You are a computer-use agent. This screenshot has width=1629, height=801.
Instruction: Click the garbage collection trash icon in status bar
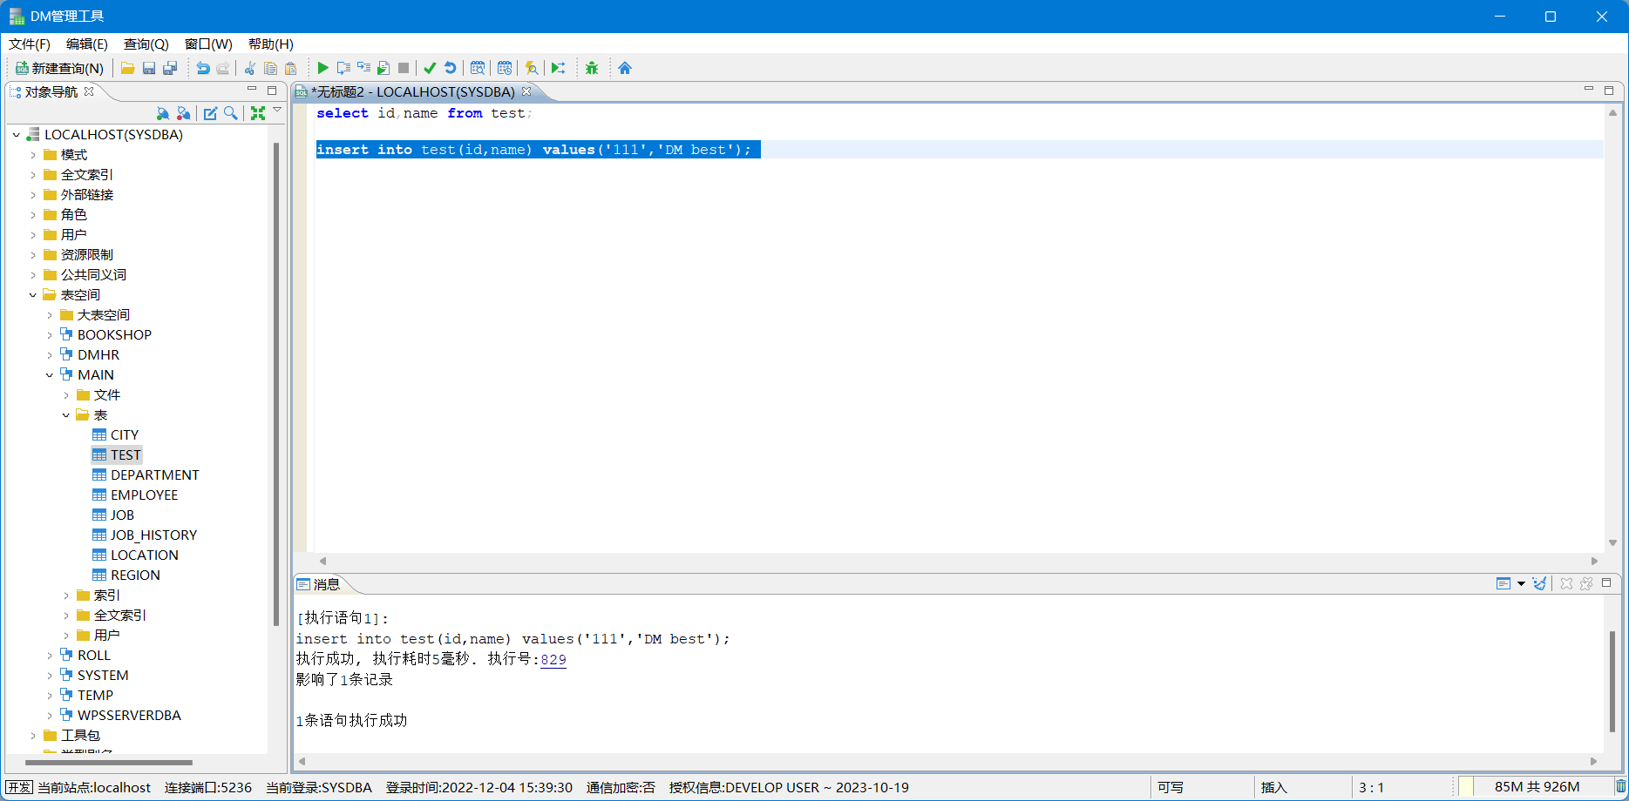[1621, 787]
